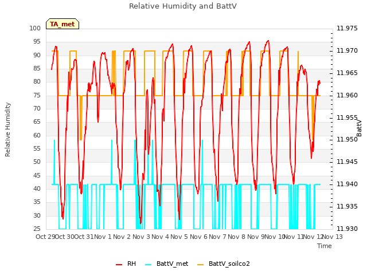This screenshot has width=367, height=275.
Task: Click the cyan BattV_met legend swatch
Action: point(148,265)
